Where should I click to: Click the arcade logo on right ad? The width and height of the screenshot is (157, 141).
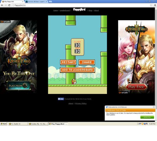(x=123, y=93)
